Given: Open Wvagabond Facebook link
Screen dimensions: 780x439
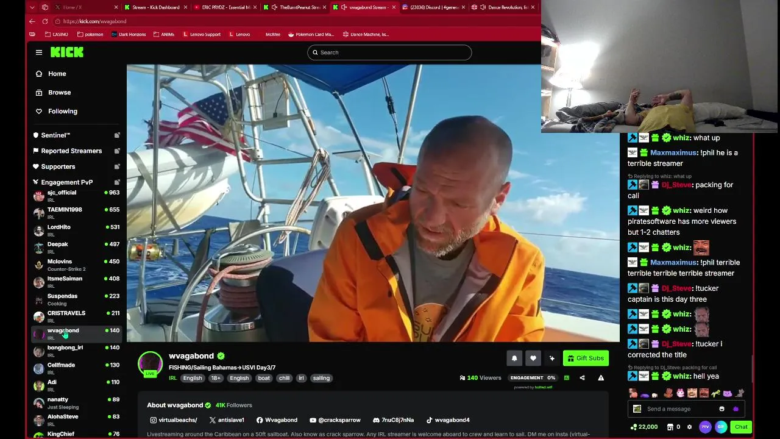Looking at the screenshot, I should [277, 420].
